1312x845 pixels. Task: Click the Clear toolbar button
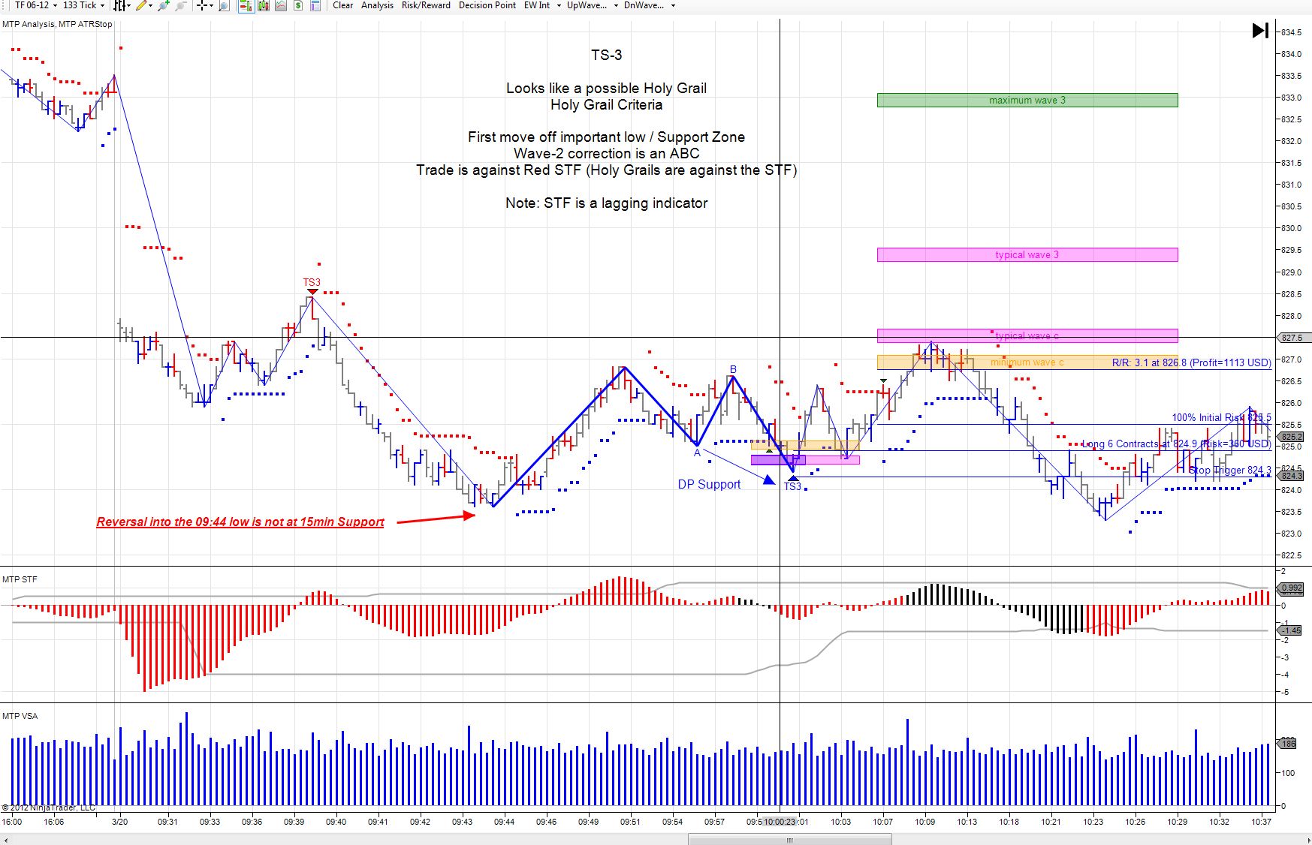(x=343, y=5)
